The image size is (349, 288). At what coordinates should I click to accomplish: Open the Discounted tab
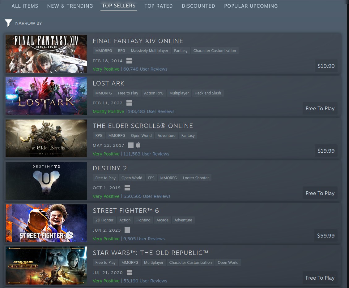click(x=198, y=6)
